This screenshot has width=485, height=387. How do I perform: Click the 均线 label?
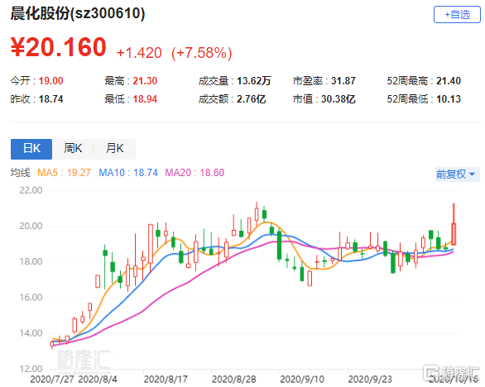21,173
